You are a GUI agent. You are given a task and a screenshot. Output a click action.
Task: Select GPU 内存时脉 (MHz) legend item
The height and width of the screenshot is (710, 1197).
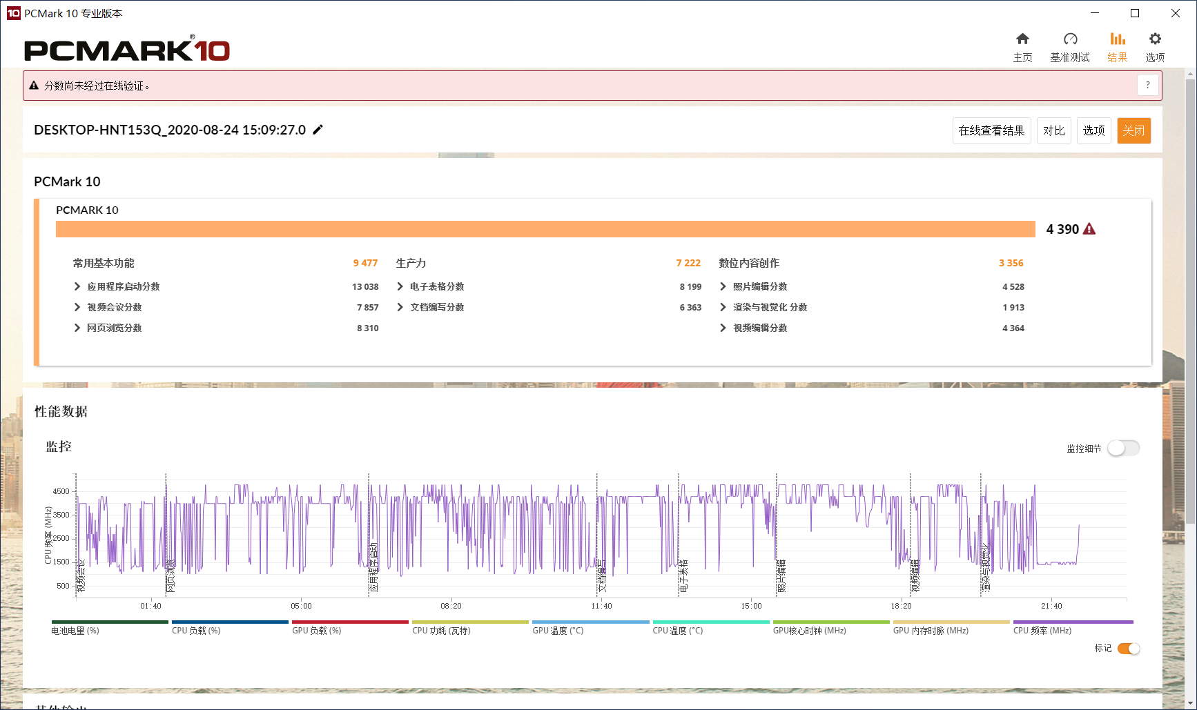[951, 627]
